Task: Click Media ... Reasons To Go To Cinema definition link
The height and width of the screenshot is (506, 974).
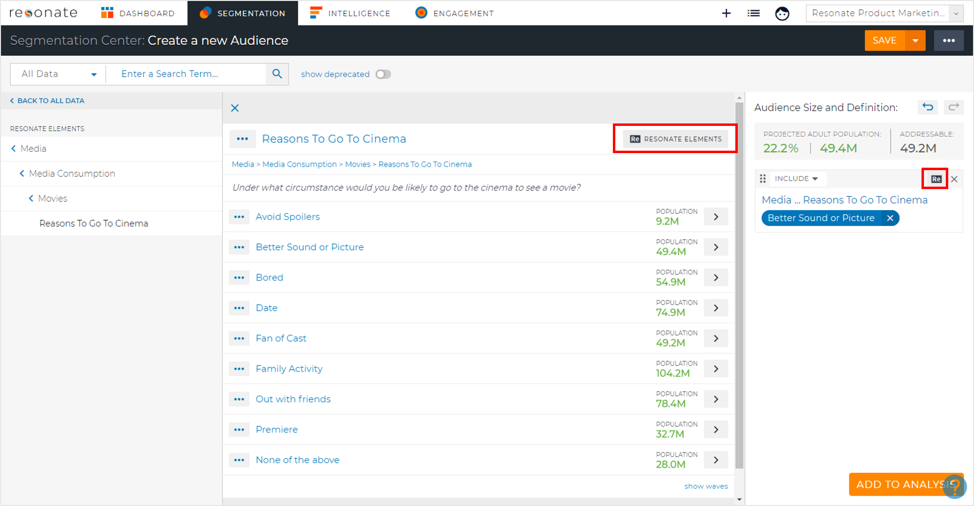Action: click(x=845, y=200)
